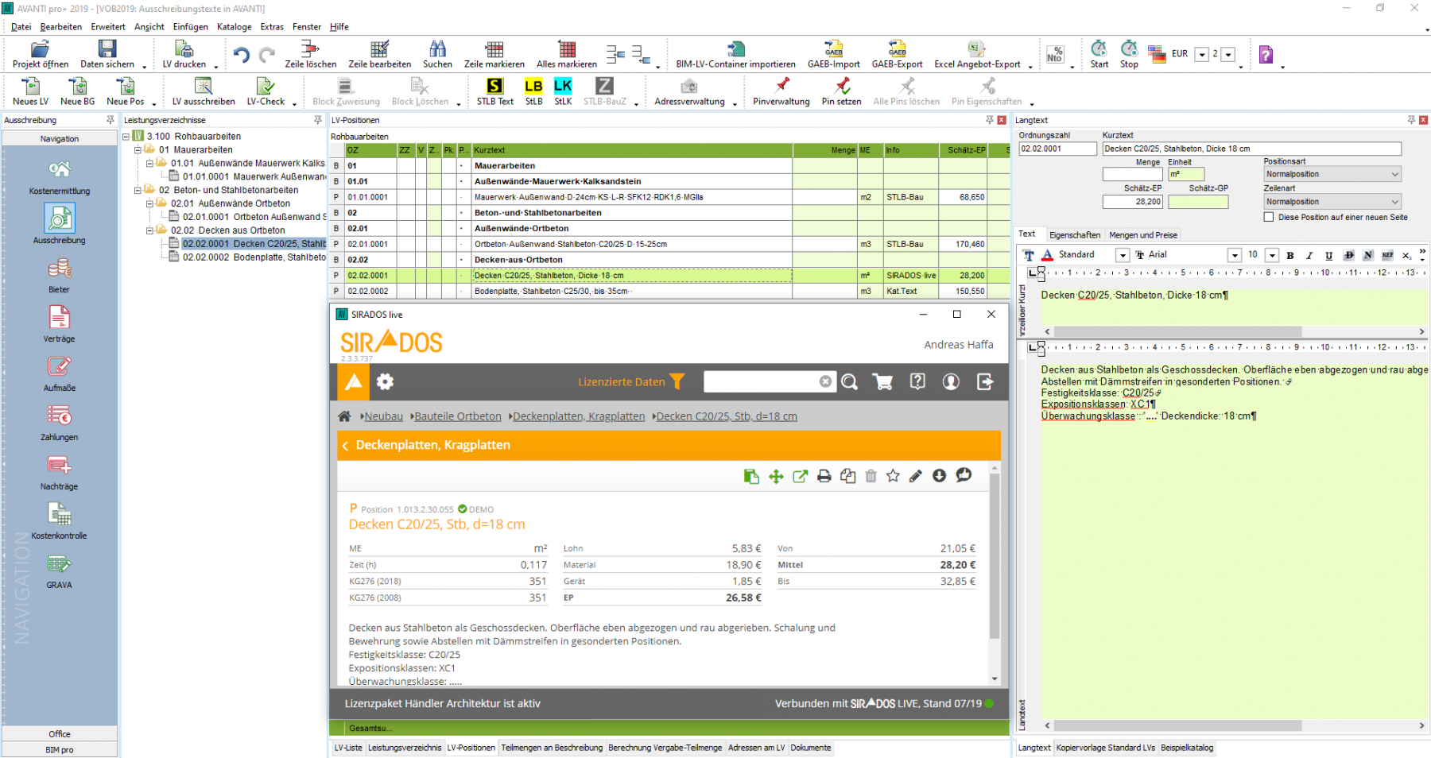Open a project with Projekt öffnen
Image resolution: width=1431 pixels, height=758 pixels.
click(40, 54)
